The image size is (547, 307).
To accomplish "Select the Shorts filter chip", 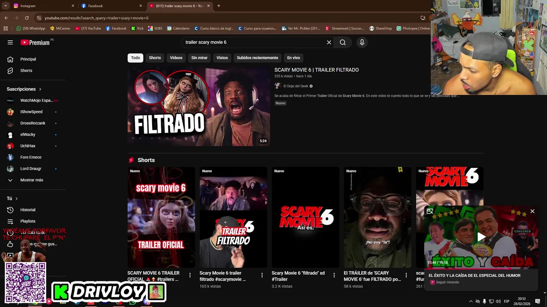I will [x=155, y=58].
